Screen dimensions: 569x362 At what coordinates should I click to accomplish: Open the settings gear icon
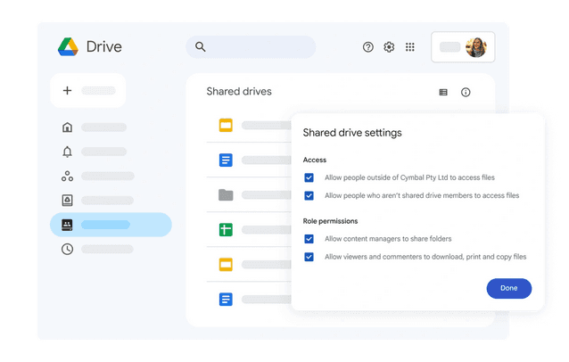(x=389, y=46)
